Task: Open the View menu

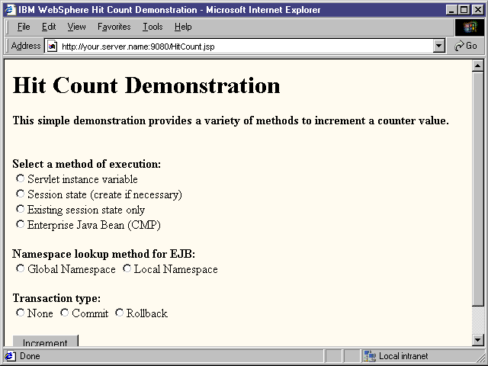Action: point(76,27)
